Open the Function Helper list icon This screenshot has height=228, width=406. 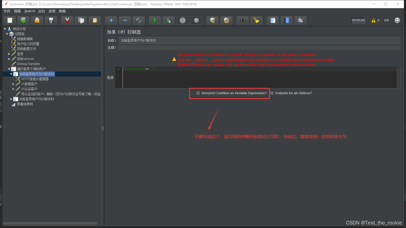[x=273, y=20]
